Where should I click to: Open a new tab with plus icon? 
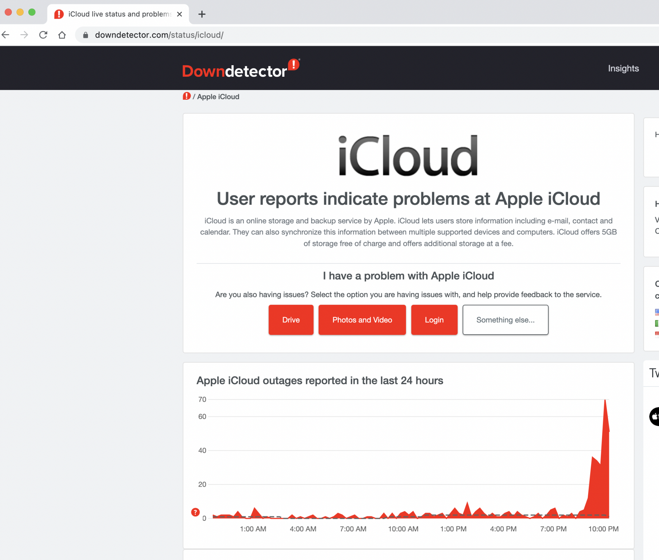(x=202, y=14)
